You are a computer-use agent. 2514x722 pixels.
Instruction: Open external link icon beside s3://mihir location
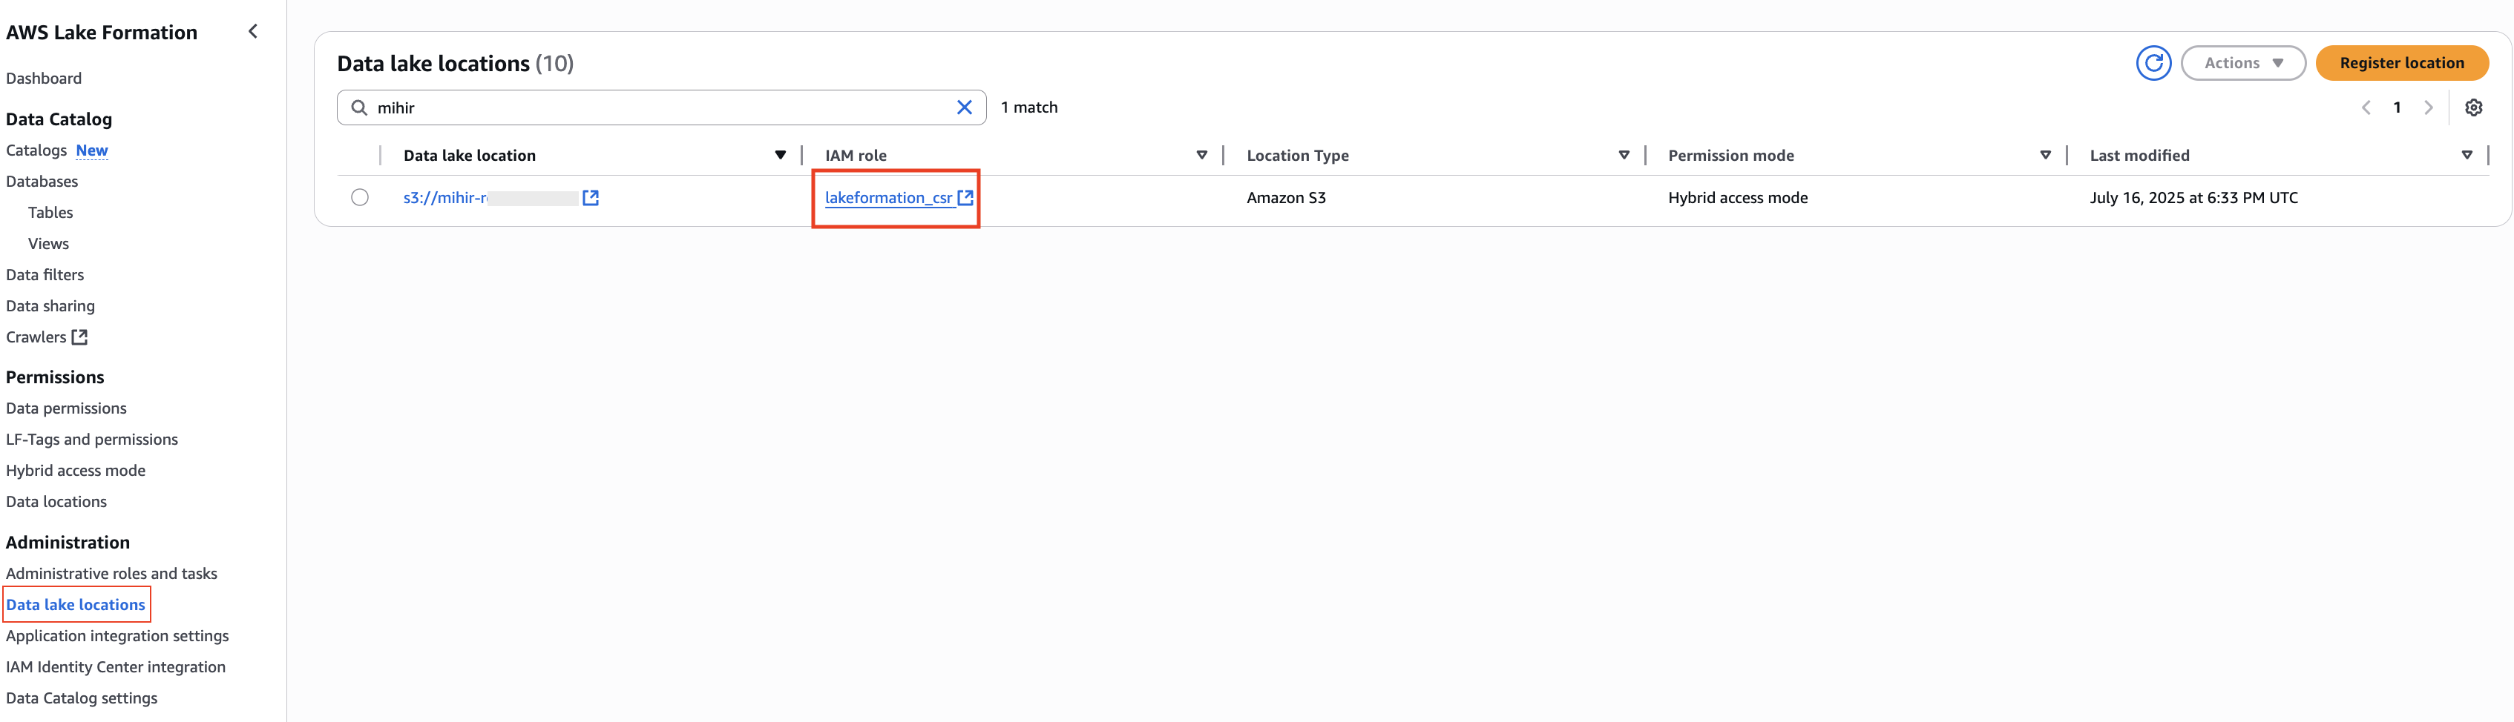(591, 198)
